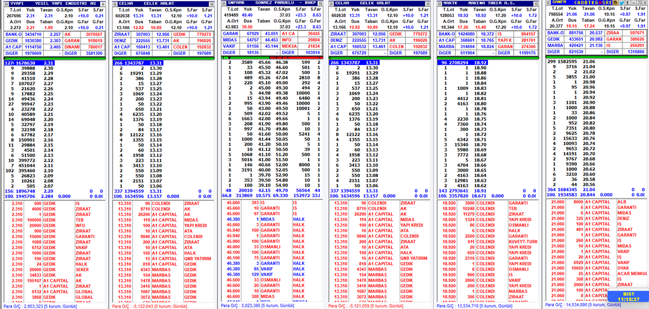Viewport: 649px width, 309px height.
Task: Click letter 'K' in SANFM title toolbar
Action: click(x=594, y=3)
